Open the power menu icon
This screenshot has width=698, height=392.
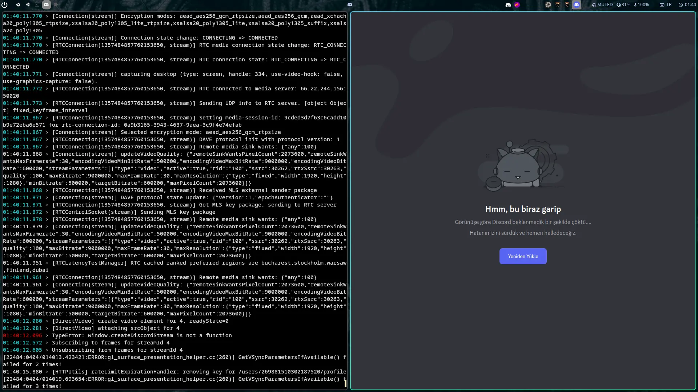(4, 5)
